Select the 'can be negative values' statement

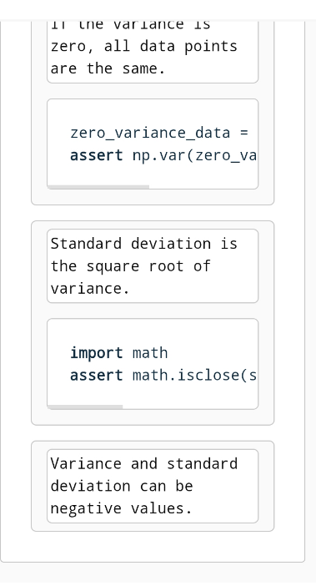pos(153,486)
